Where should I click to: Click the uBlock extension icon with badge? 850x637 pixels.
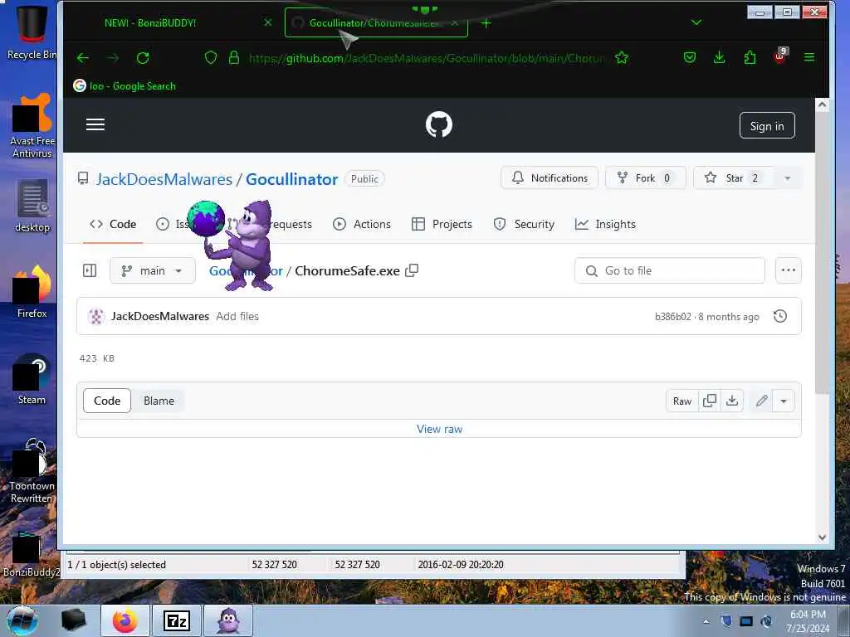[780, 56]
